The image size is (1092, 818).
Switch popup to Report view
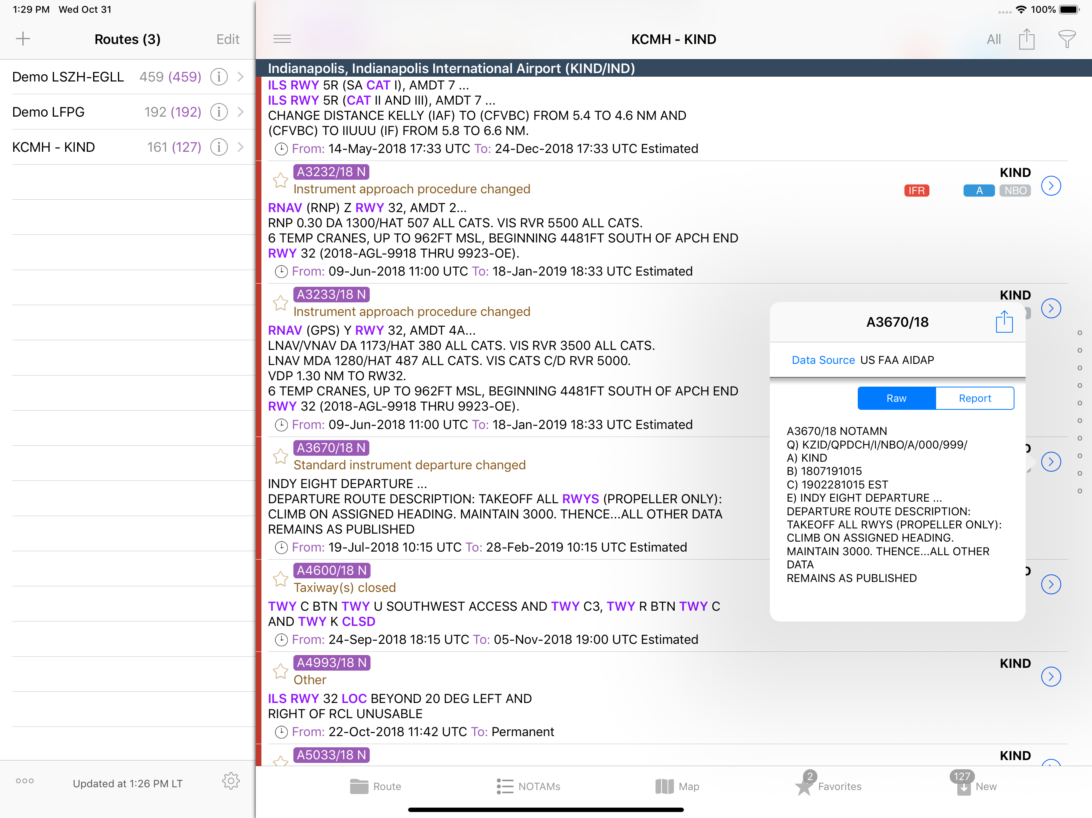[x=974, y=398]
